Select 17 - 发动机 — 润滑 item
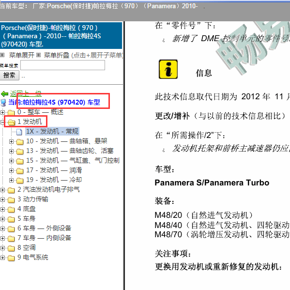The image size is (290, 290). click(54, 170)
